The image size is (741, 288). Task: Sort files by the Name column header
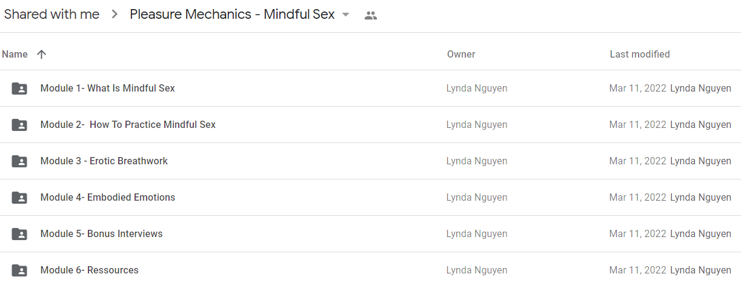(15, 54)
